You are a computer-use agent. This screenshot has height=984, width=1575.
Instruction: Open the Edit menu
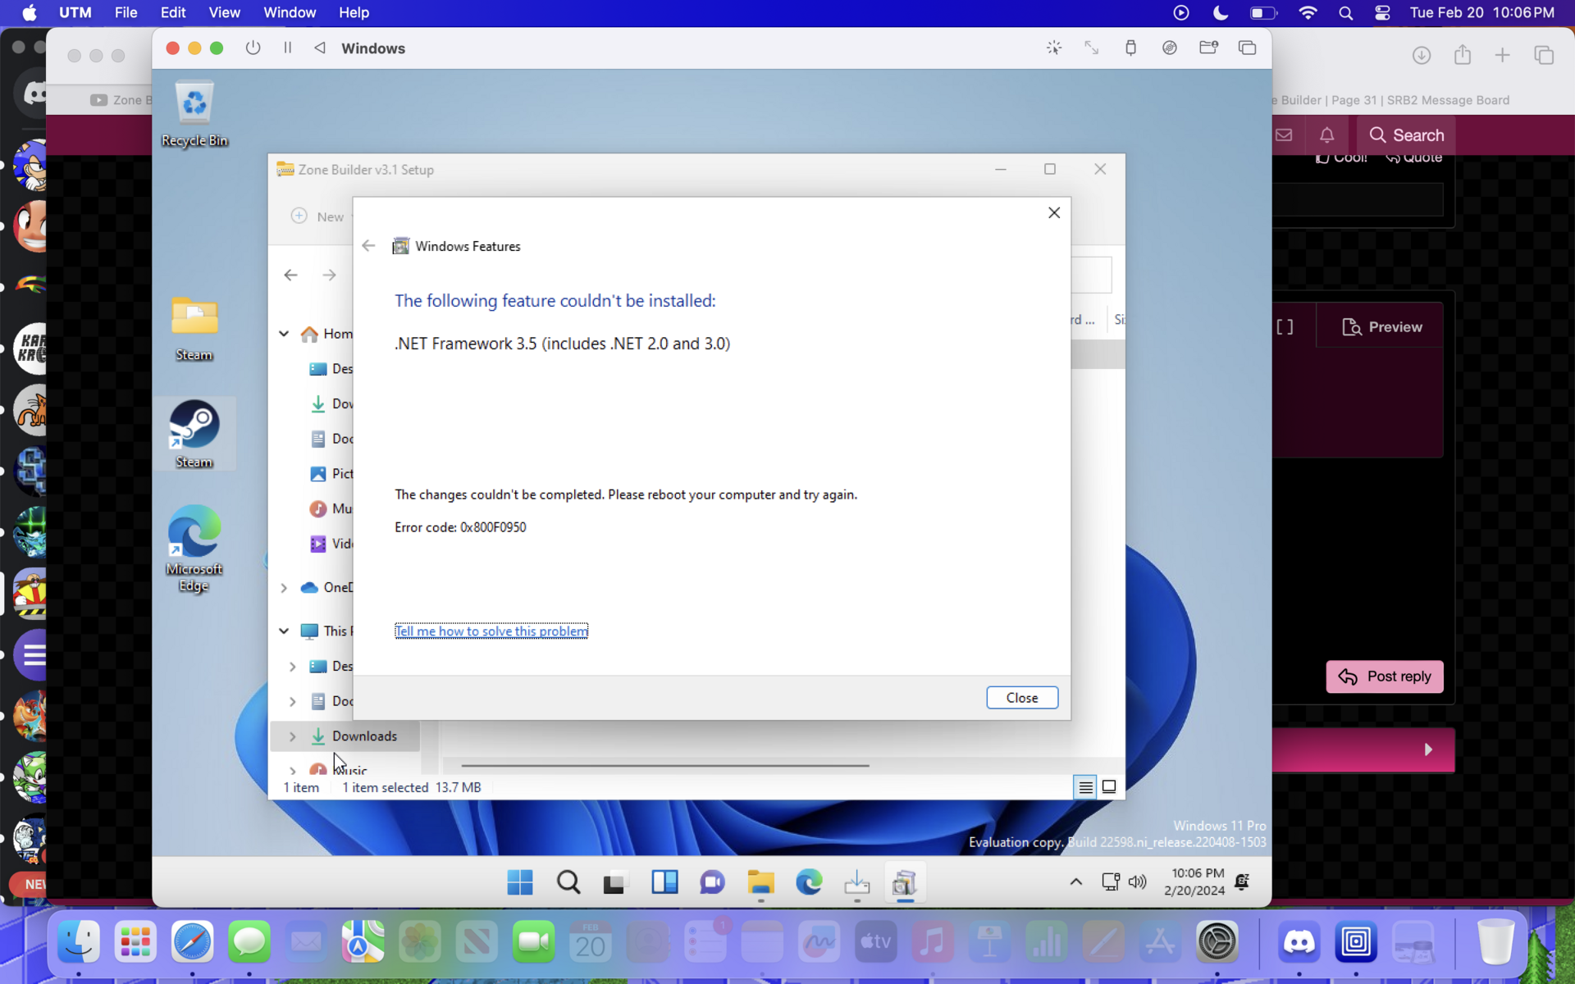click(173, 12)
